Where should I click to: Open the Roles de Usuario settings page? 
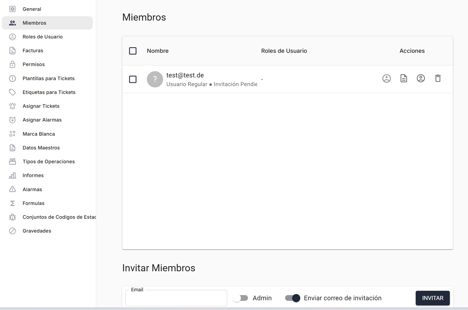pyautogui.click(x=43, y=37)
